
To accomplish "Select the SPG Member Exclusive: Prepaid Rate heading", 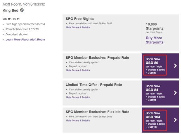I will (x=97, y=58).
